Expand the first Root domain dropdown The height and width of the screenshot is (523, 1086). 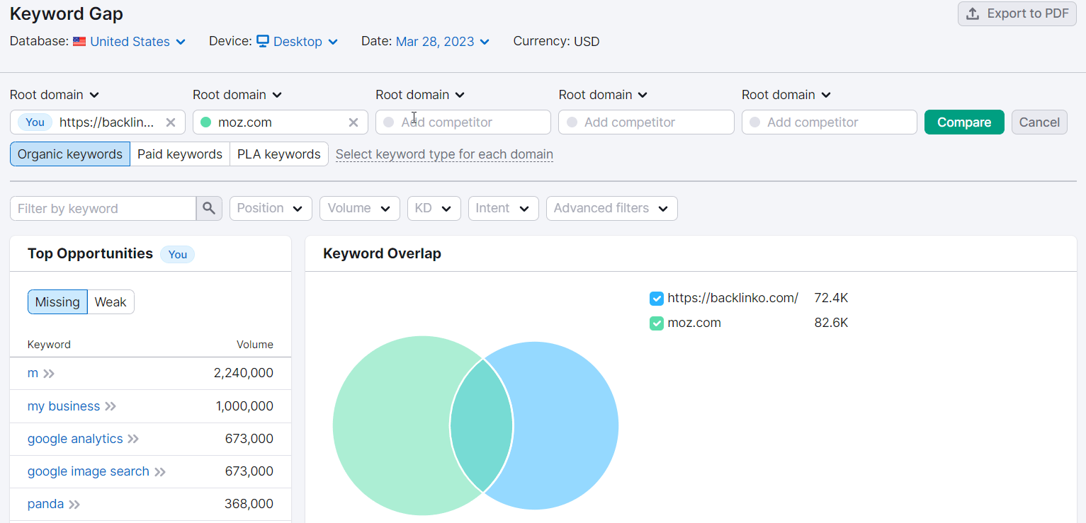(55, 95)
